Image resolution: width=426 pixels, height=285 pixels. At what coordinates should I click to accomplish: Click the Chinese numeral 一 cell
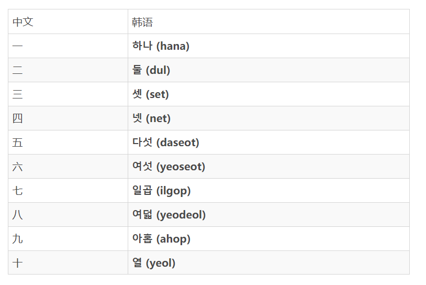tap(68, 46)
